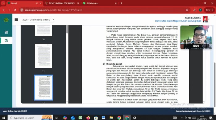
Task: Open Word from the taskbar
Action: click(x=104, y=118)
